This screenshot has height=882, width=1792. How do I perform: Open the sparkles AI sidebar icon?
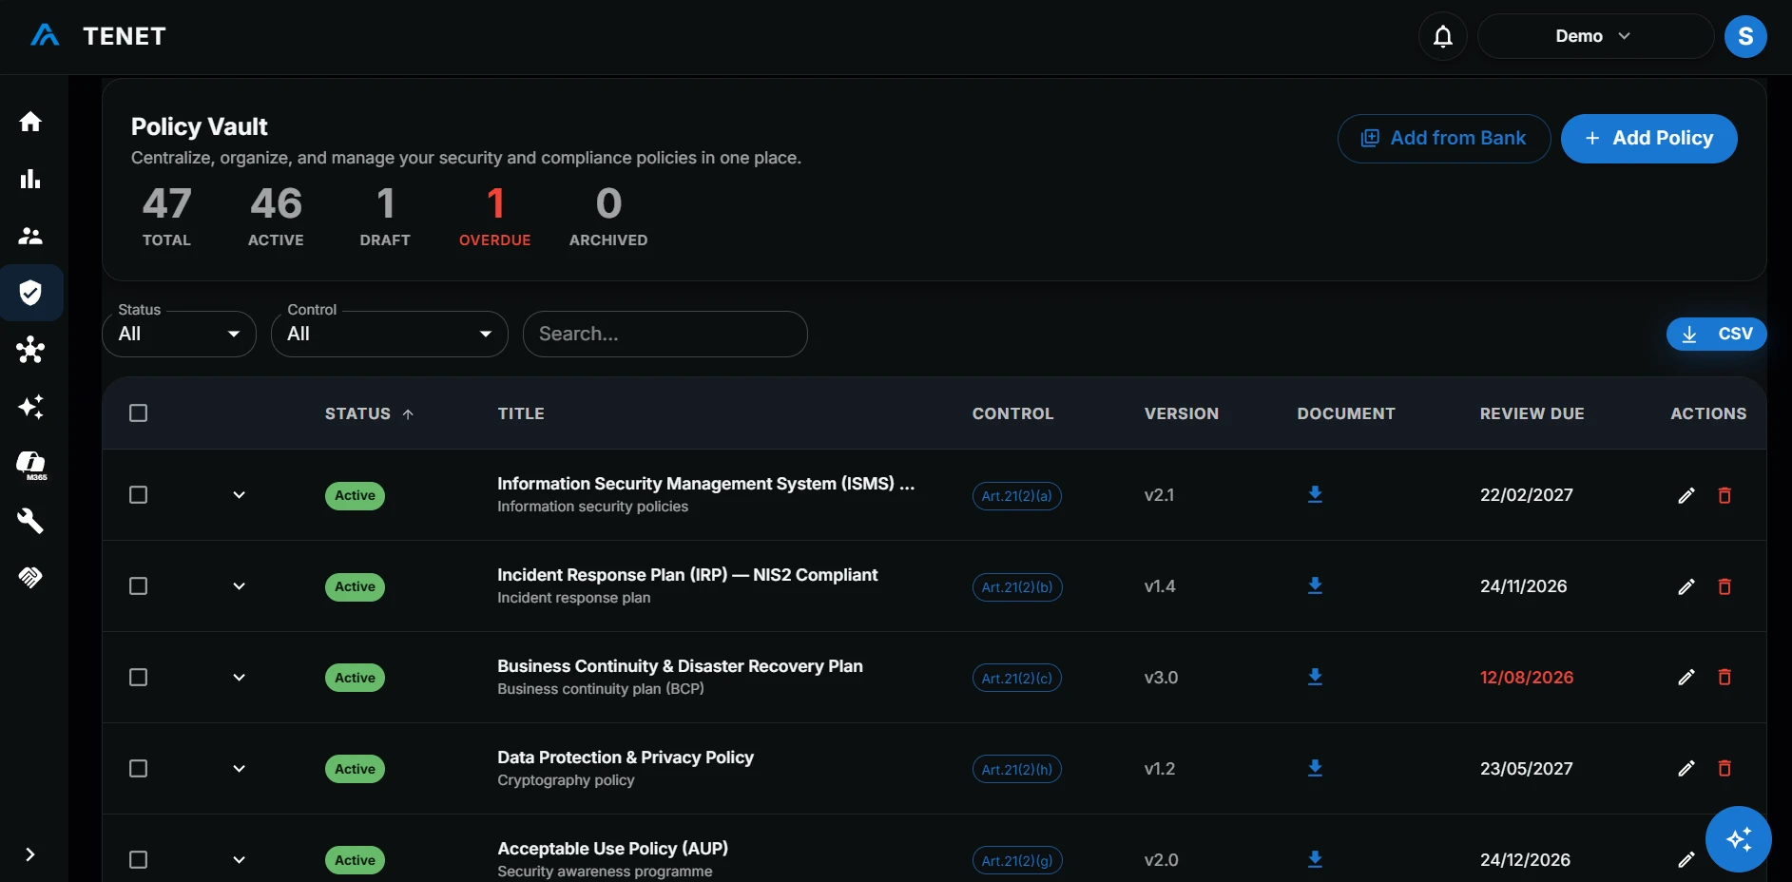coord(30,407)
